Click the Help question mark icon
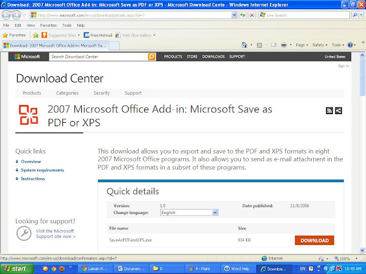The height and width of the screenshot is (274, 366). pos(350,45)
